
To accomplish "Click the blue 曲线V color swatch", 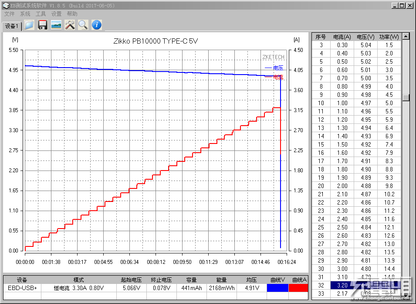I will tap(277, 288).
